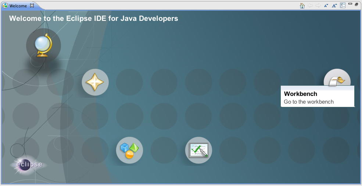The image size is (362, 186).
Task: Open the Tutorials checkmark icon
Action: click(198, 150)
